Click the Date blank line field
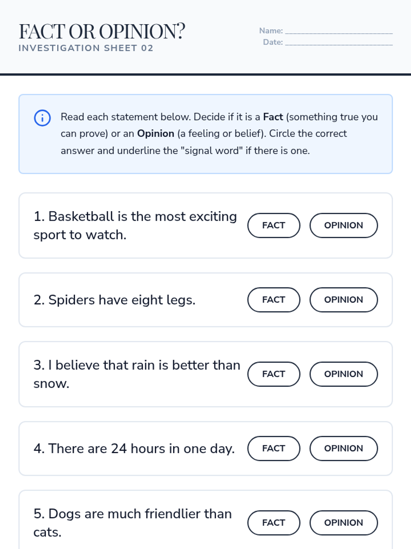This screenshot has height=549, width=411. (339, 42)
